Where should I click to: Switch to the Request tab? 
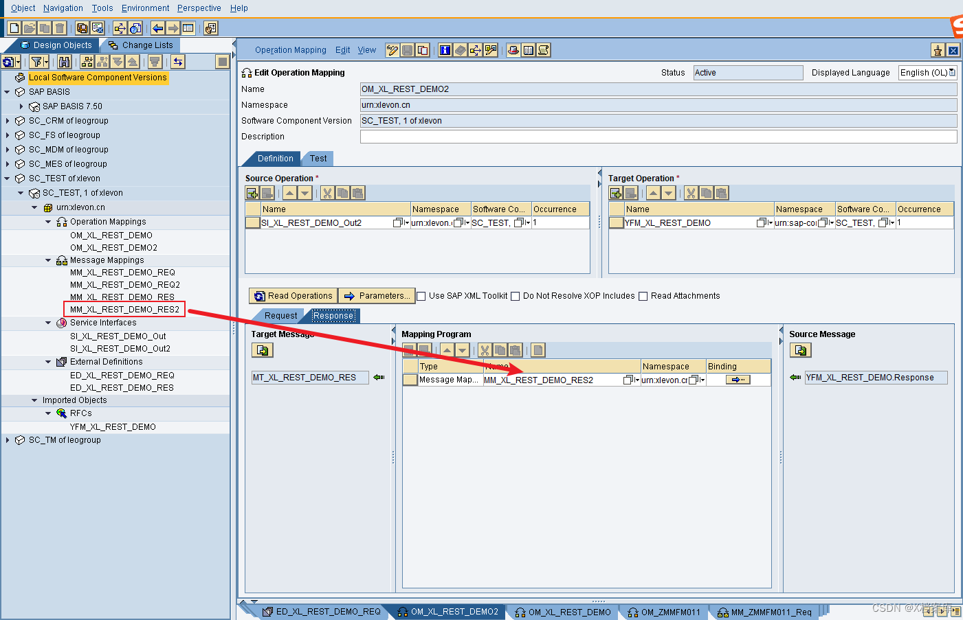[x=280, y=316]
